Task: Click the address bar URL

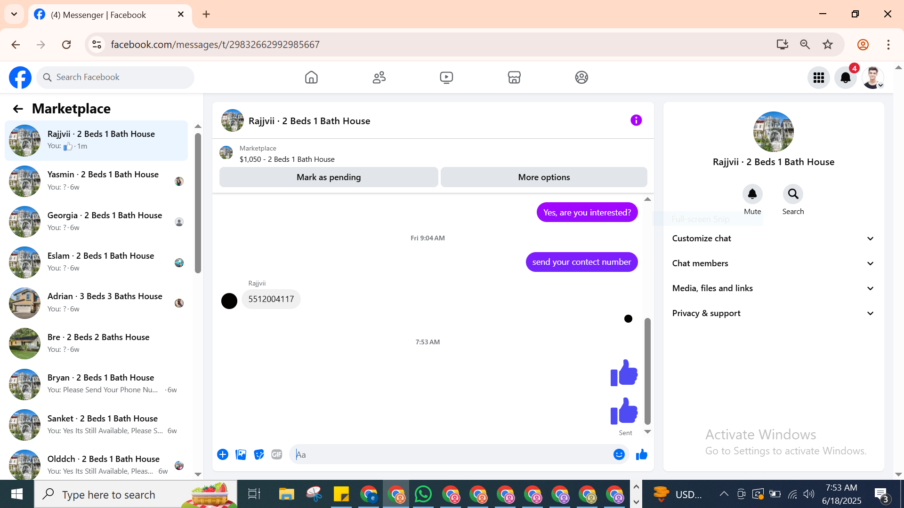Action: coord(215,45)
